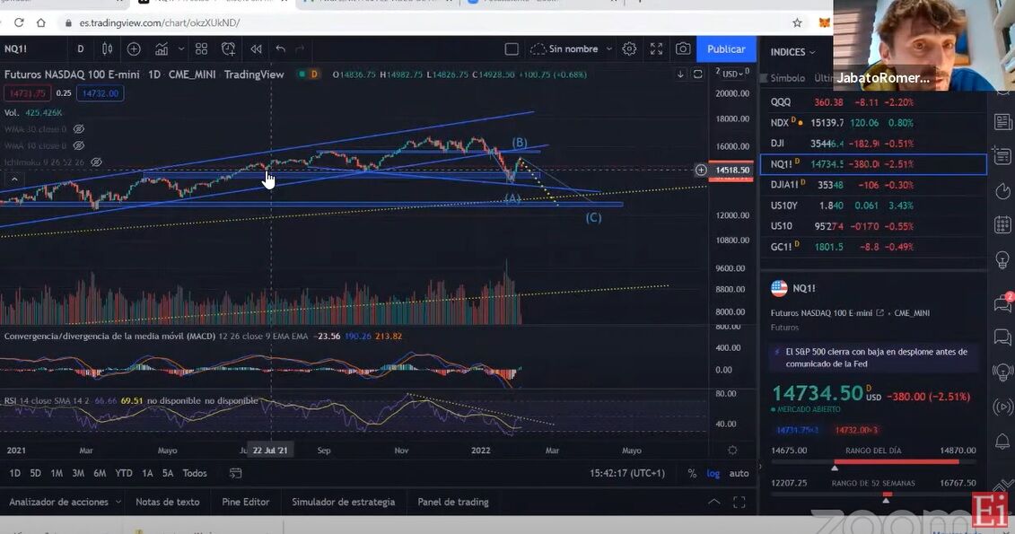Enter fullscreen chart mode
This screenshot has width=1015, height=534.
[656, 49]
